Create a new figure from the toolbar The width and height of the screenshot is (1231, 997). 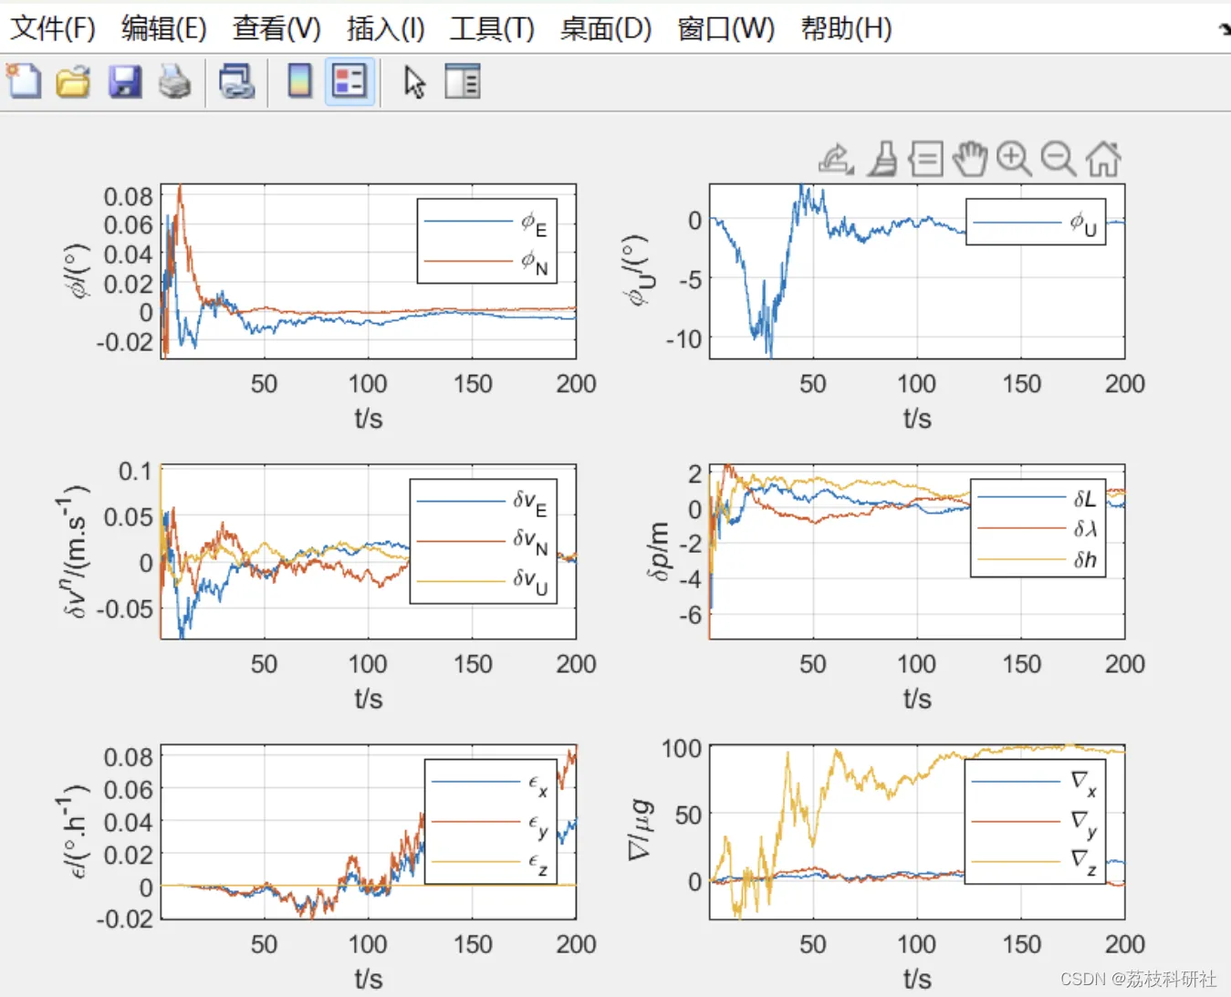[25, 81]
